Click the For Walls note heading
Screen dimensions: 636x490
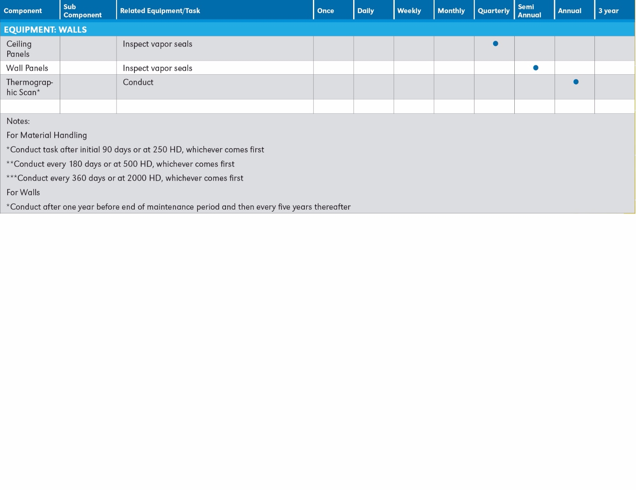tap(23, 193)
